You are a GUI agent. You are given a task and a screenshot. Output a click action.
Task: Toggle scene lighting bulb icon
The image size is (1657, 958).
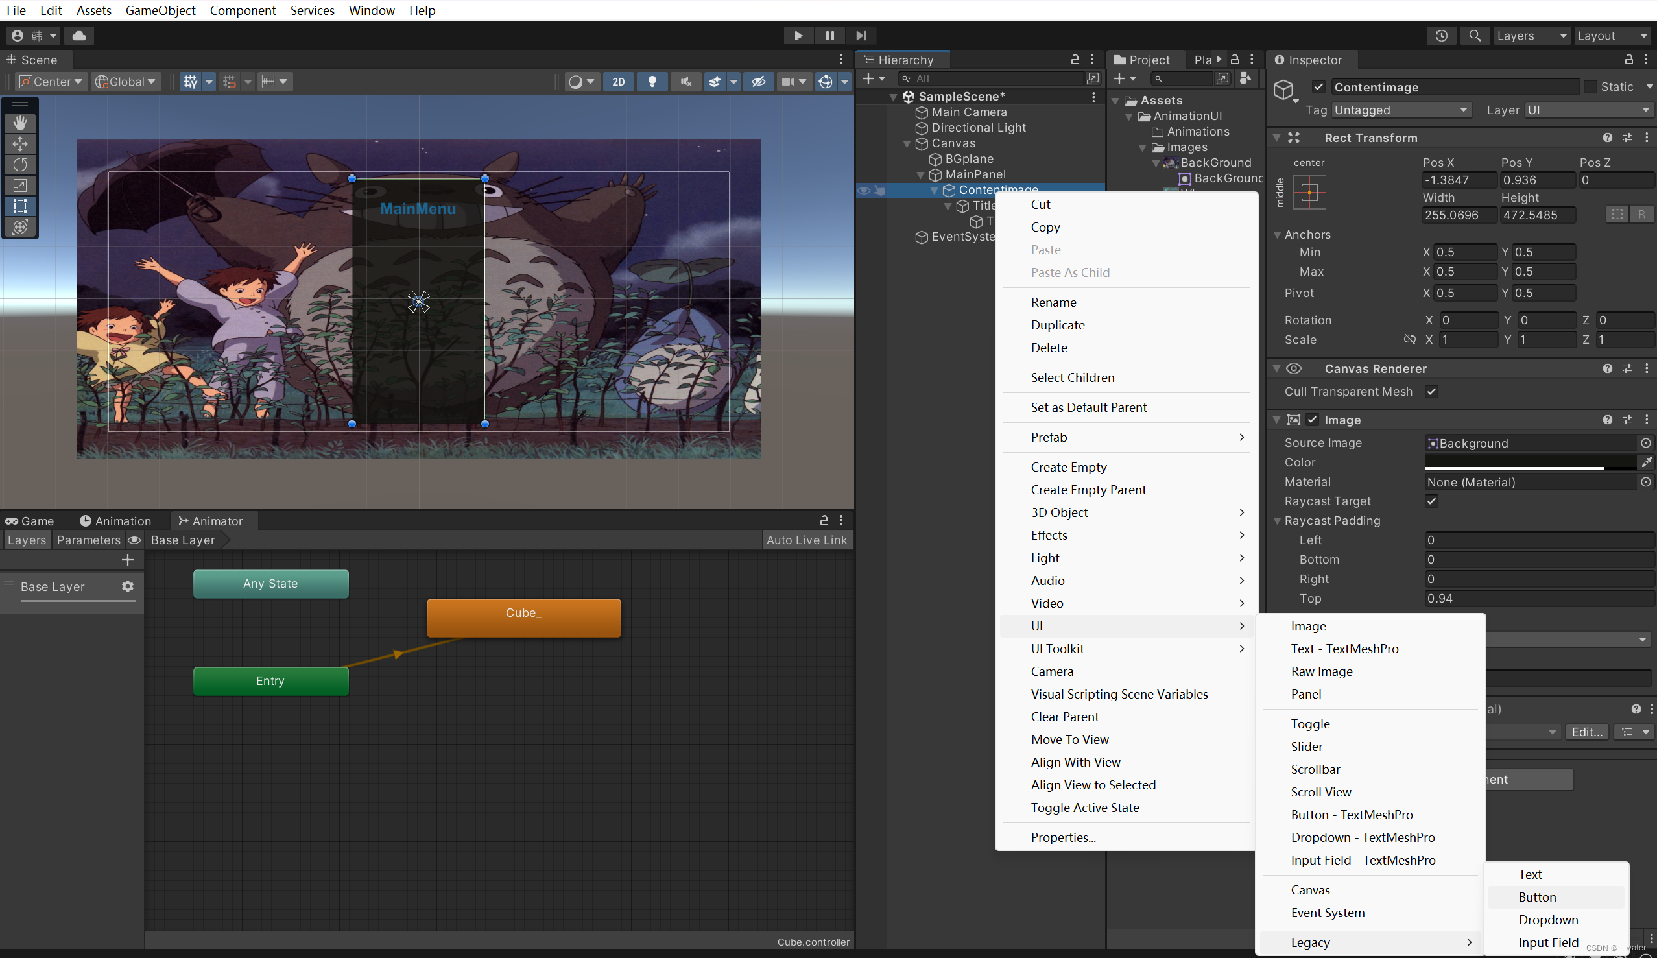click(652, 82)
